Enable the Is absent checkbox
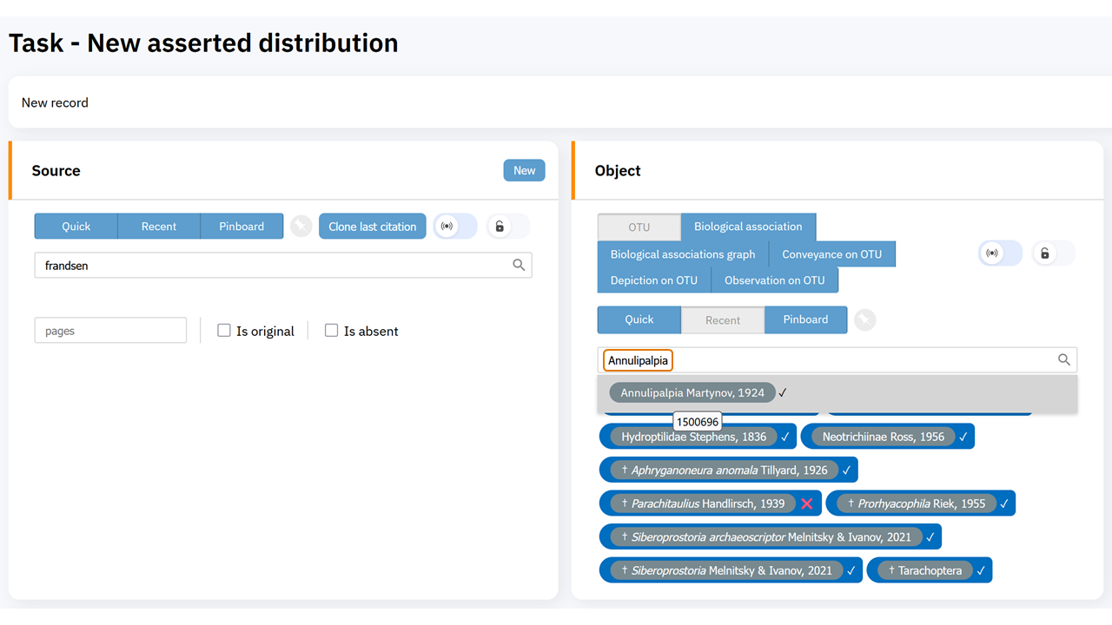The width and height of the screenshot is (1112, 625). coord(331,331)
